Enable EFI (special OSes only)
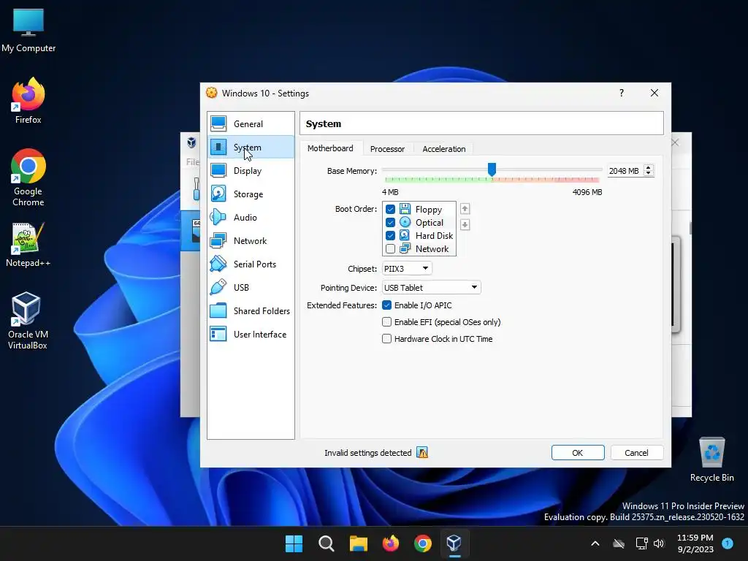 tap(387, 322)
